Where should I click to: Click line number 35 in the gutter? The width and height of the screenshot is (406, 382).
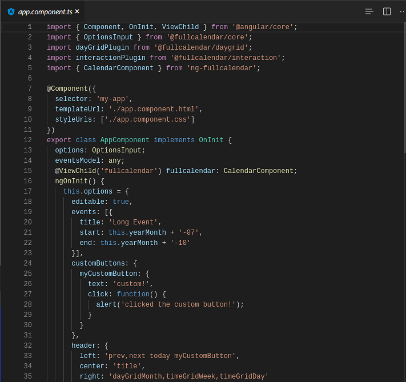coord(28,376)
